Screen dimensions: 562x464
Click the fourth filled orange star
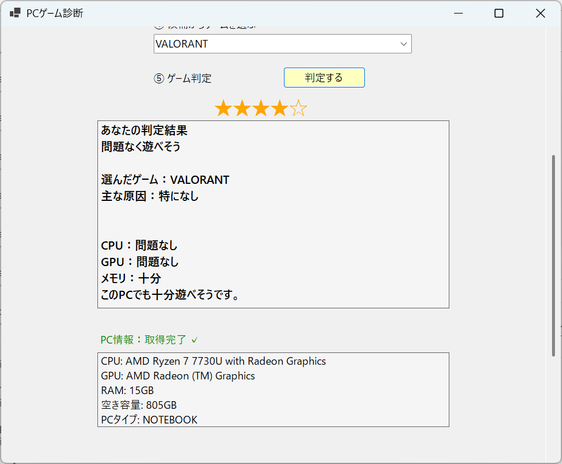pos(280,109)
